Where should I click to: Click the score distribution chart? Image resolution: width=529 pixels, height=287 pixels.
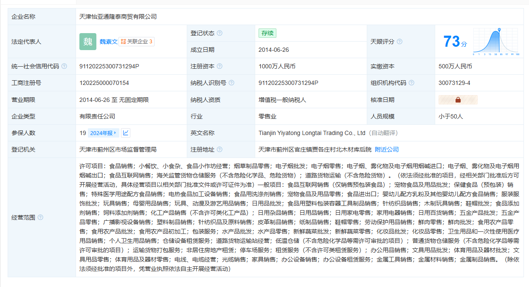[496, 42]
